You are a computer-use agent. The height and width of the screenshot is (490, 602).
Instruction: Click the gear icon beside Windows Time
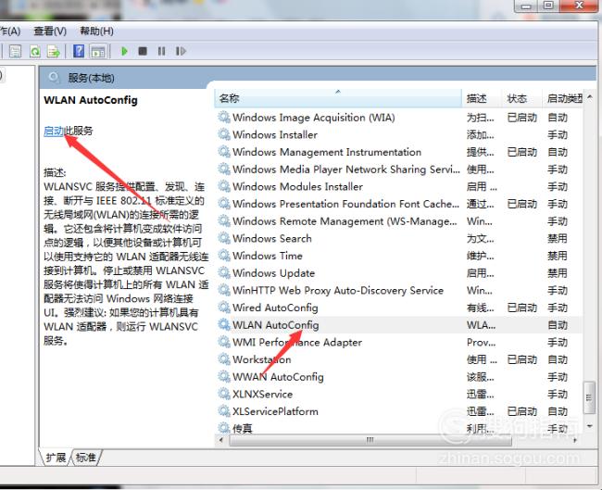(224, 255)
